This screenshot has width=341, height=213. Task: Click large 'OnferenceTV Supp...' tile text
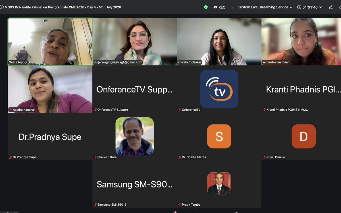click(x=134, y=90)
